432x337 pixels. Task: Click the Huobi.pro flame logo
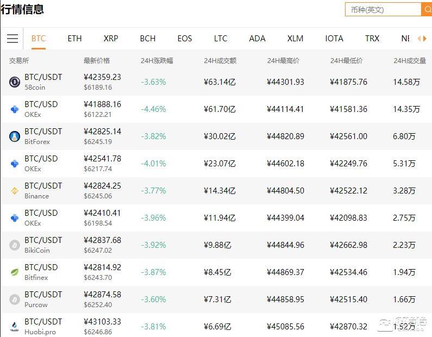pos(15,327)
